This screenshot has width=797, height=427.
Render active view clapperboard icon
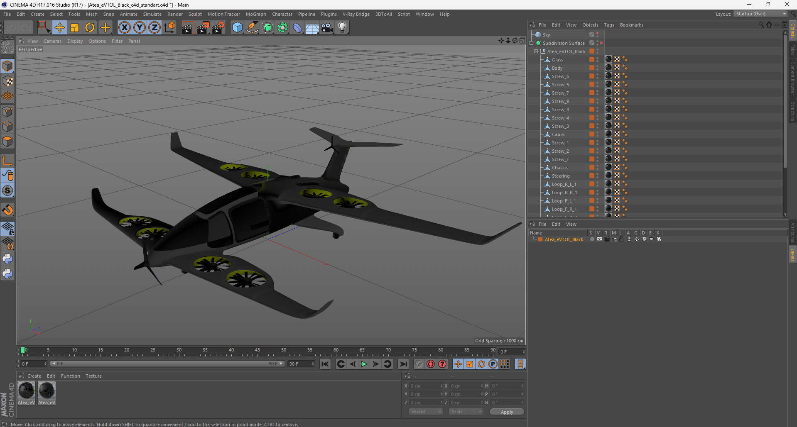click(x=188, y=28)
